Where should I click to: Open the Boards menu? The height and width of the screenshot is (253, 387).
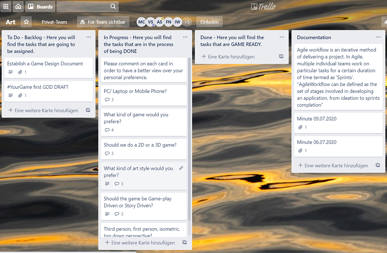(40, 7)
